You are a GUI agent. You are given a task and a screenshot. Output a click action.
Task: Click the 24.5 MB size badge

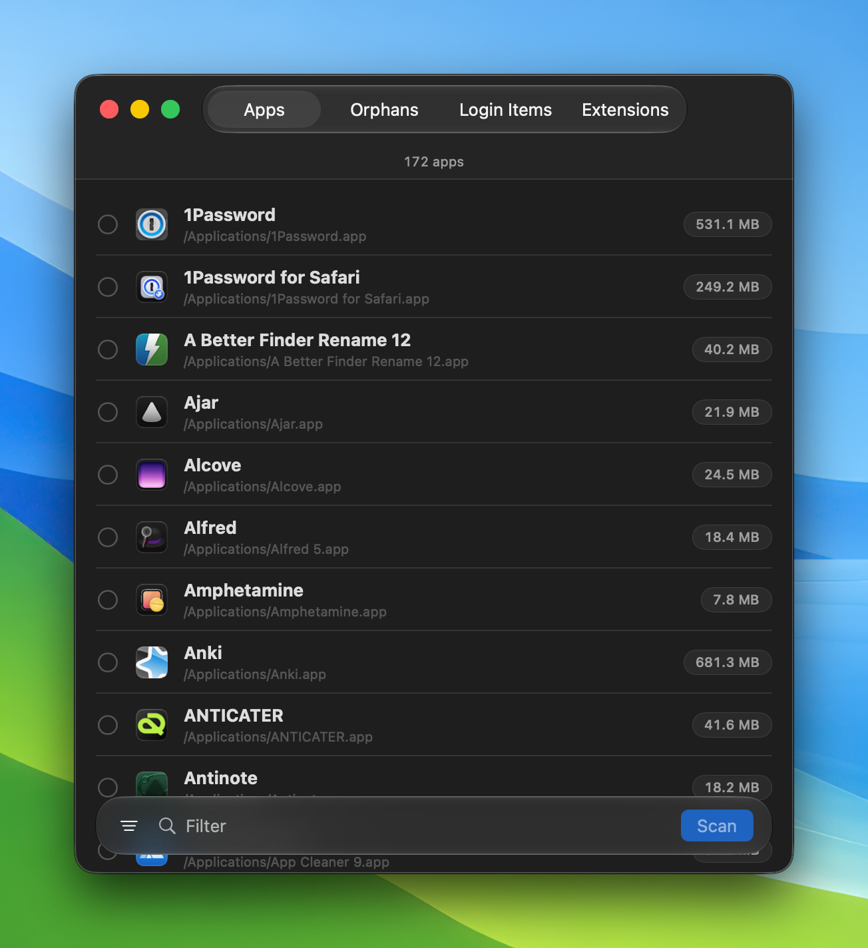tap(732, 475)
